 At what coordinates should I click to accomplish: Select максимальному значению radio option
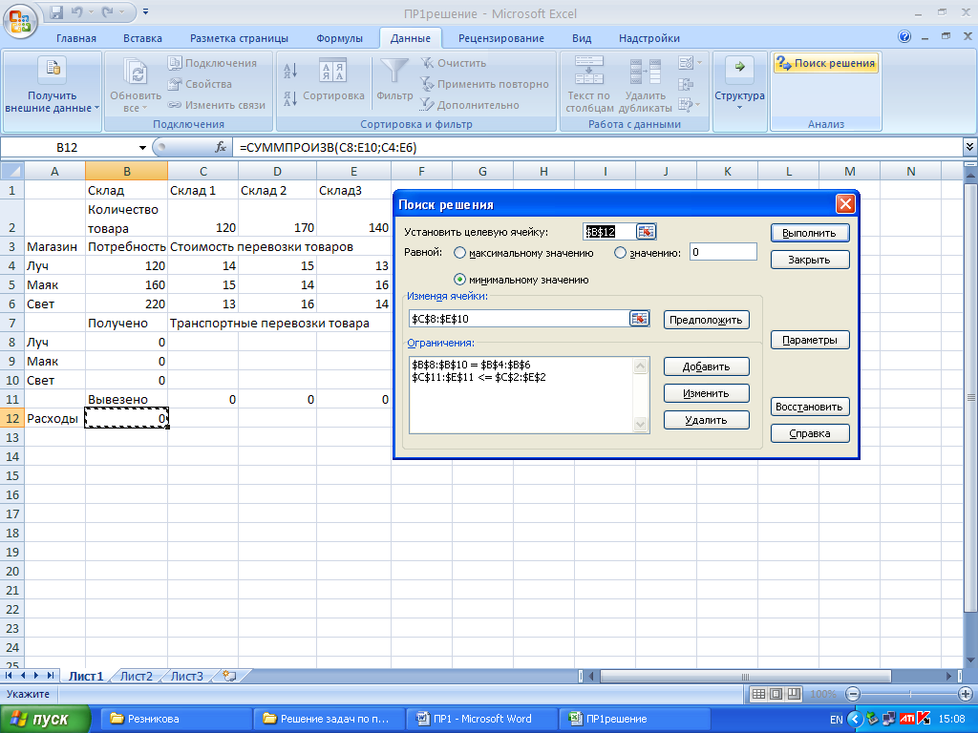459,253
